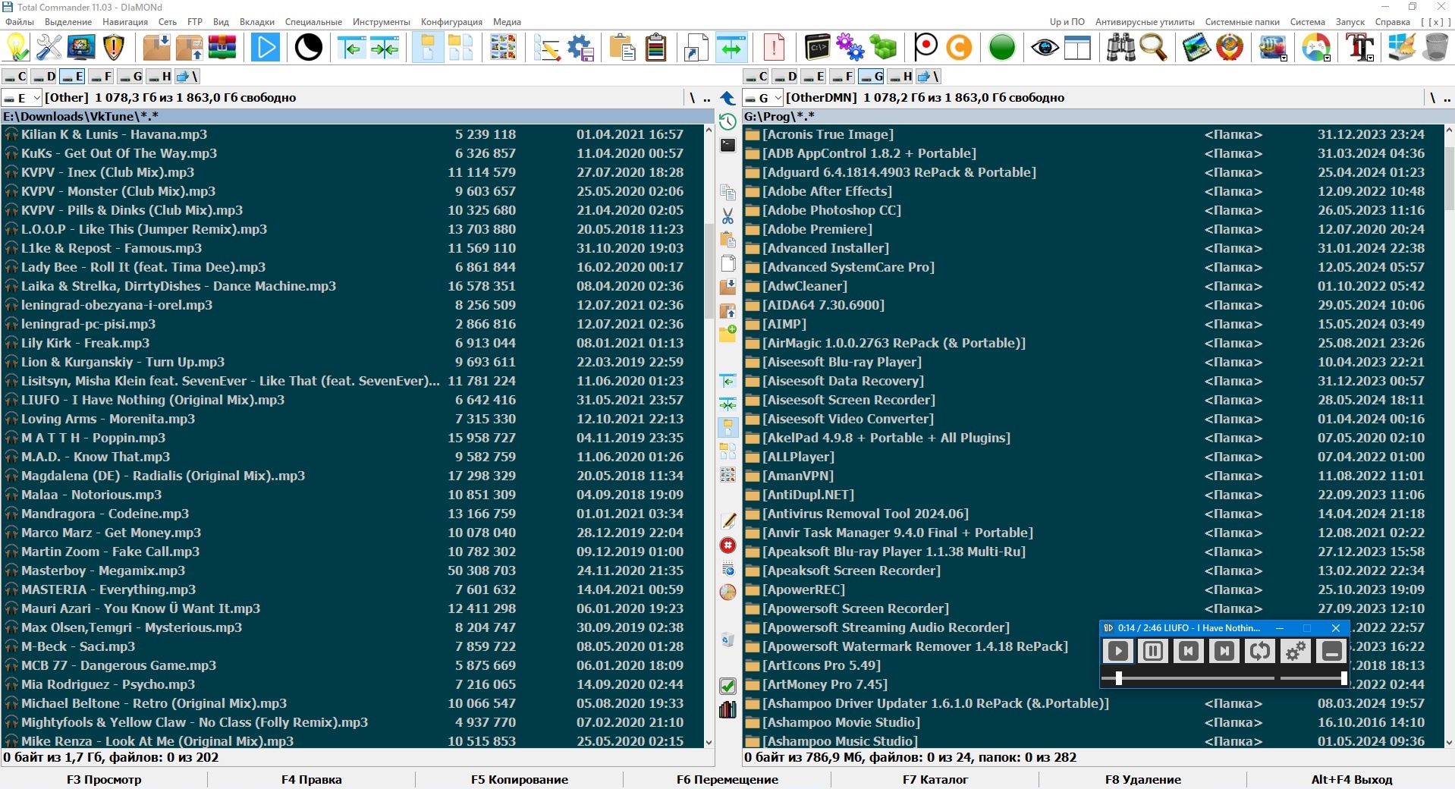Click the clipboard paste icon in the toolbar
This screenshot has height=789, width=1455.
(x=623, y=47)
